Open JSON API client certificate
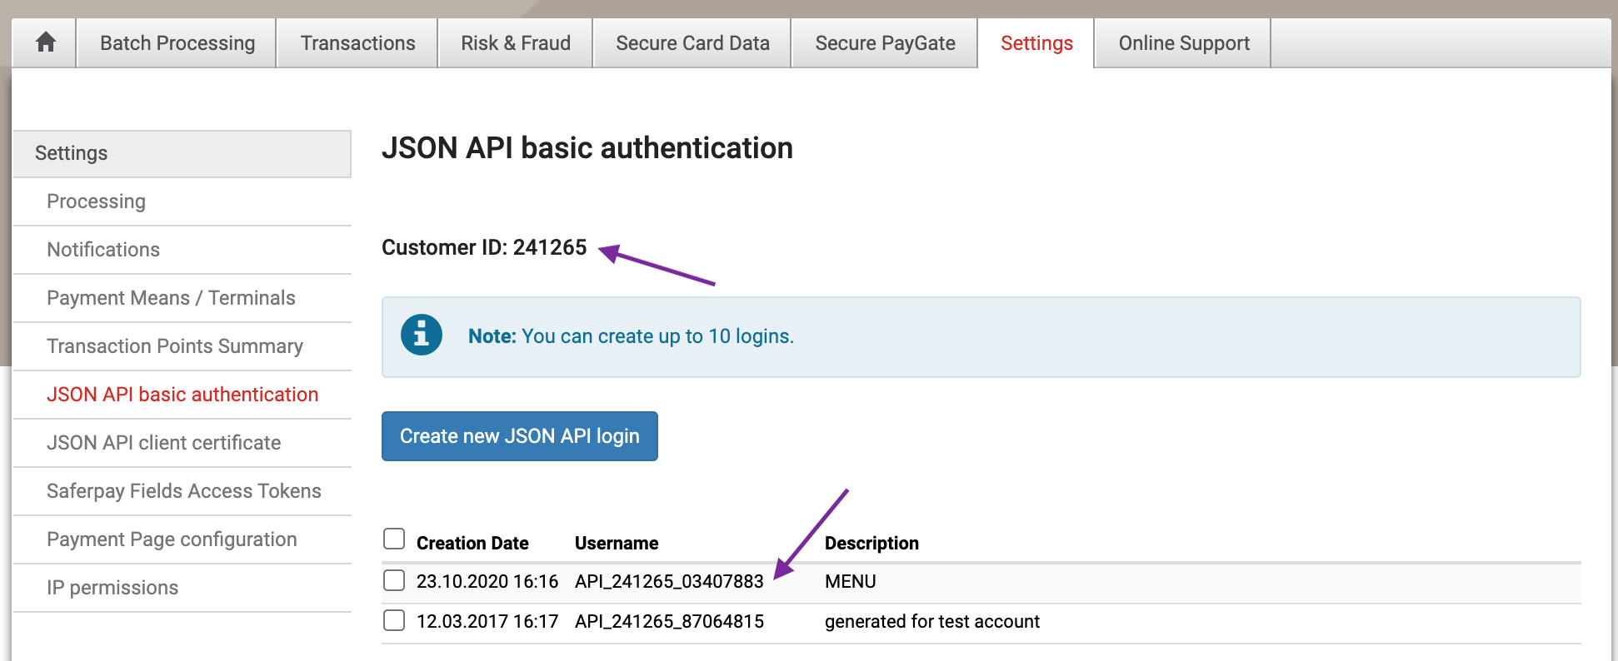This screenshot has height=661, width=1618. click(182, 443)
